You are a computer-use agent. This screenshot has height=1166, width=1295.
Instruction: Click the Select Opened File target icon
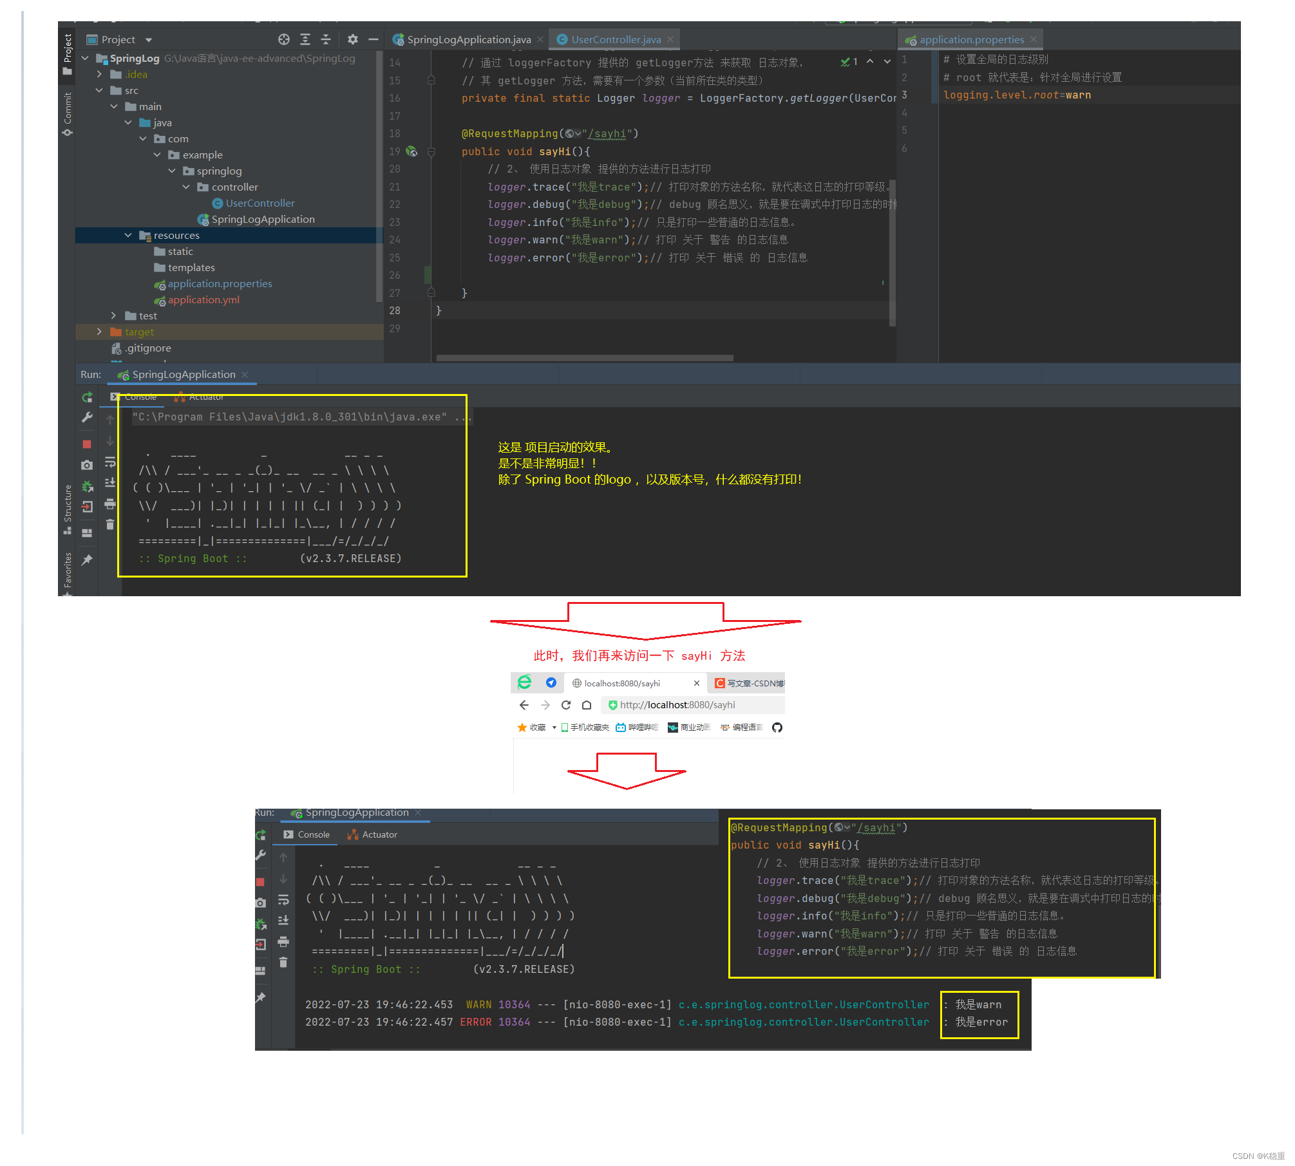point(284,39)
